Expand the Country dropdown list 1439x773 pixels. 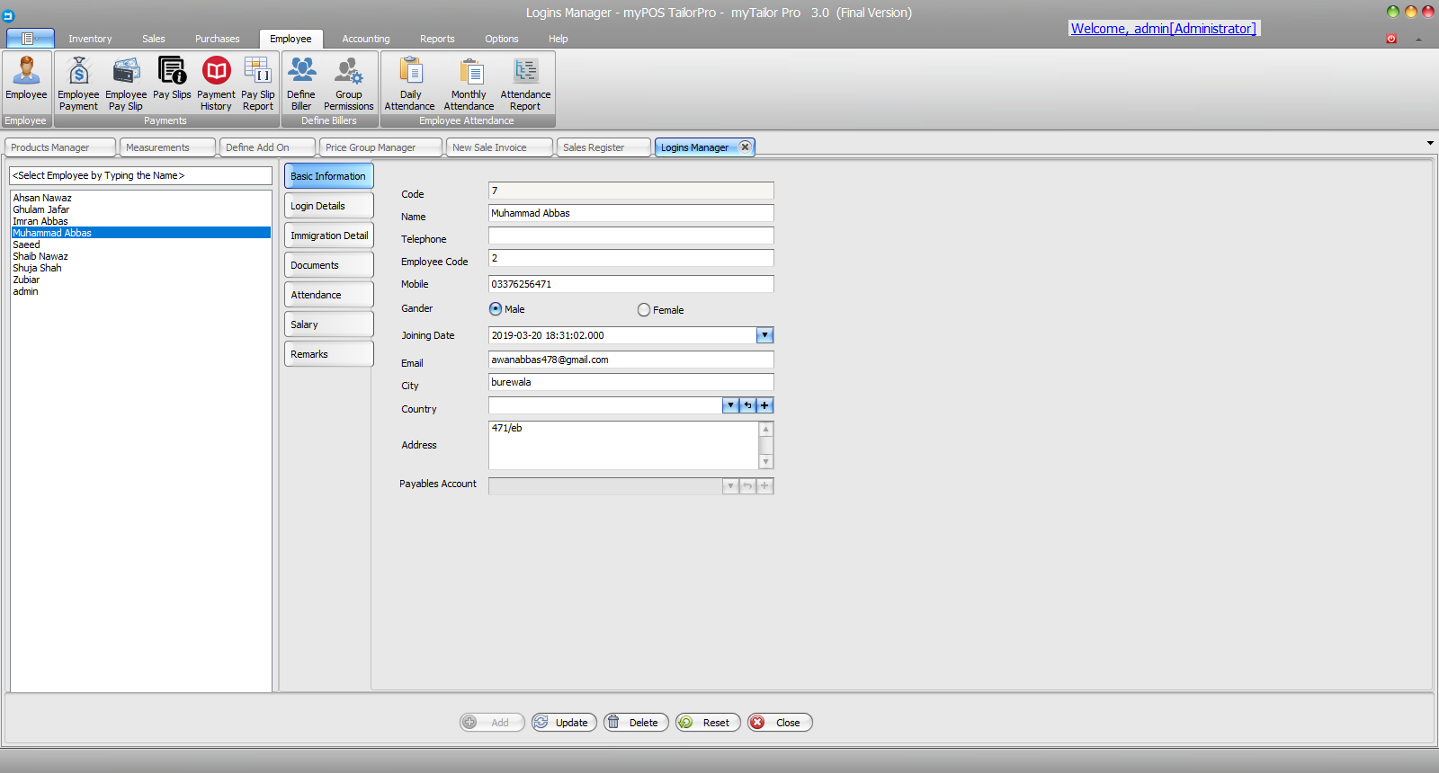[x=730, y=405]
